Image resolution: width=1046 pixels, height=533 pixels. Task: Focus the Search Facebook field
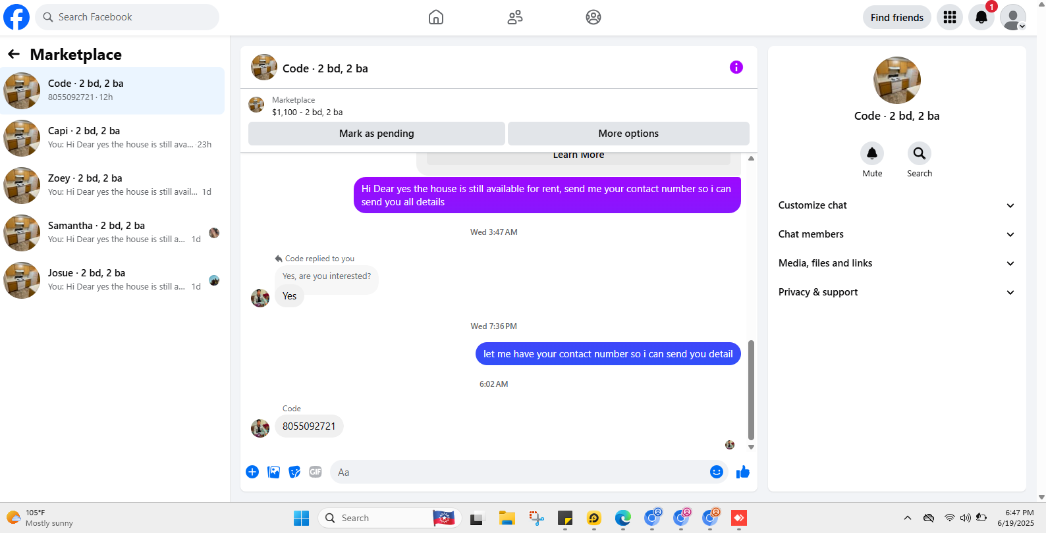(x=127, y=17)
